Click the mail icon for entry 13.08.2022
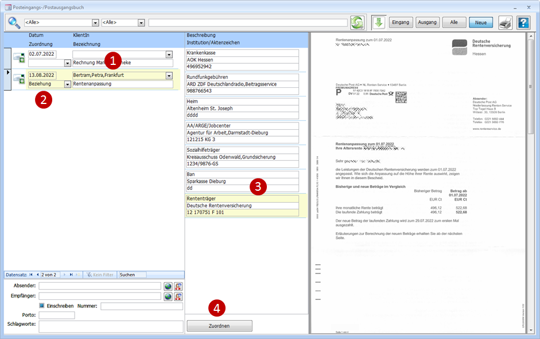The width and height of the screenshot is (540, 339). pyautogui.click(x=19, y=79)
